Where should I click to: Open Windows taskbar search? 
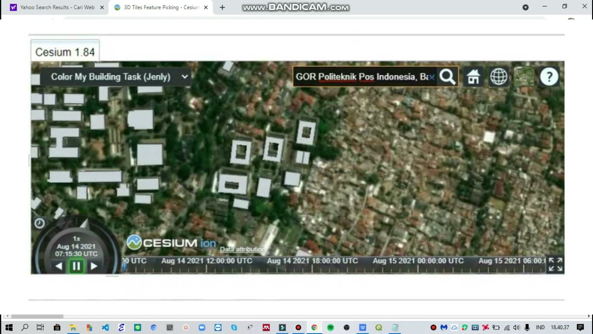tap(25, 328)
